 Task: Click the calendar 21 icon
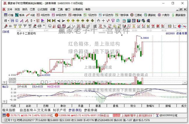pos(124,21)
